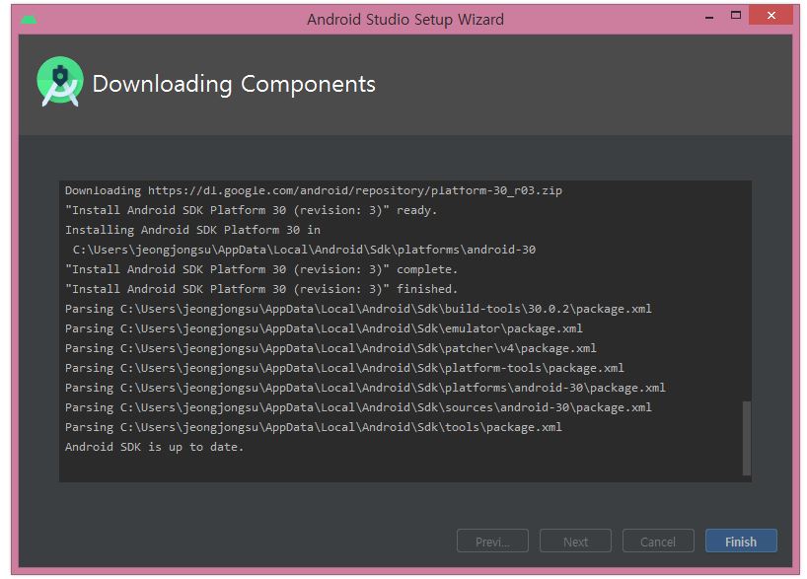Click the 'Downloading Components' heading
Viewport: 807px width, 579px height.
pyautogui.click(x=234, y=84)
